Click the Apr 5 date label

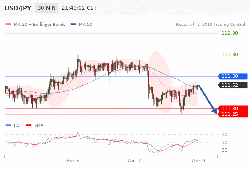coord(73,161)
